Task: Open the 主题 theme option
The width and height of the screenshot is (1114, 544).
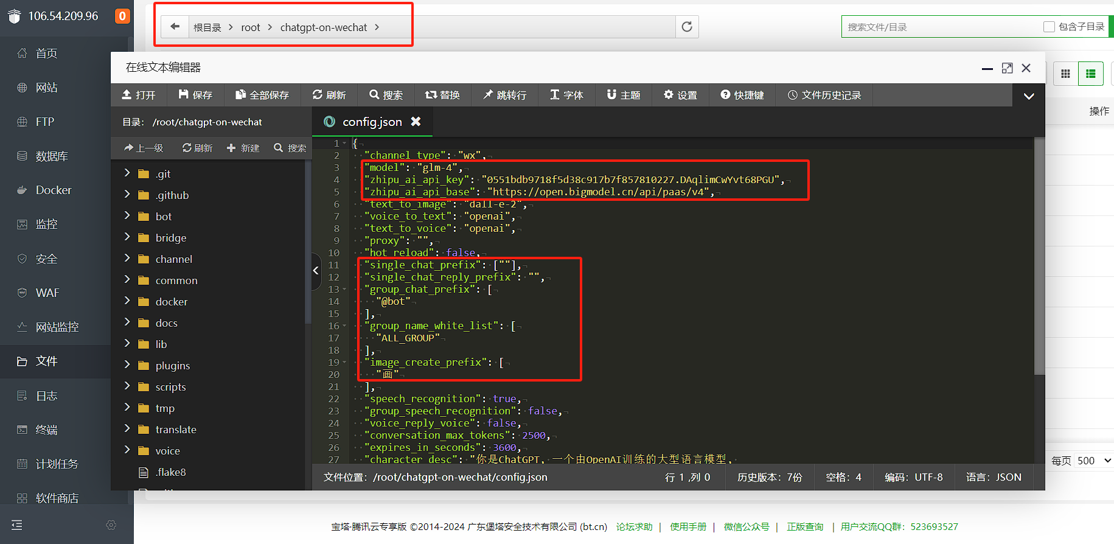Action: tap(624, 95)
